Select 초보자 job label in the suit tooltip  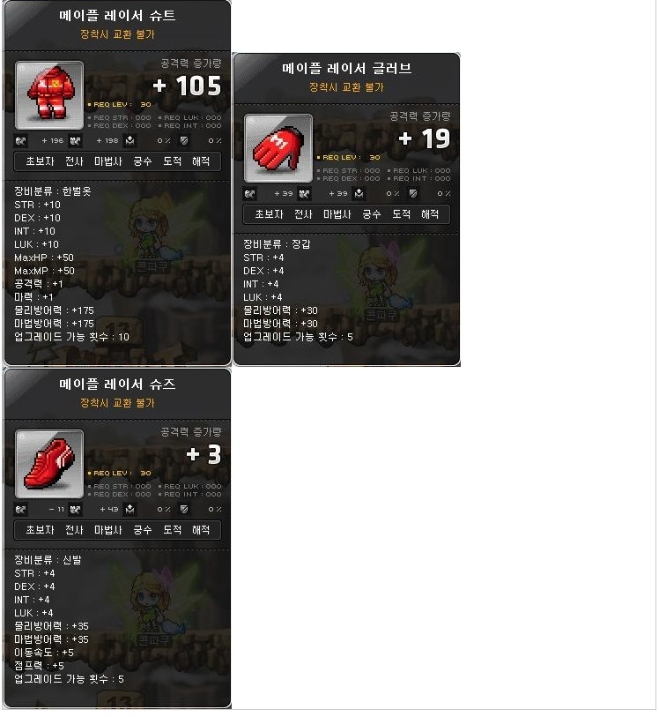pyautogui.click(x=41, y=161)
